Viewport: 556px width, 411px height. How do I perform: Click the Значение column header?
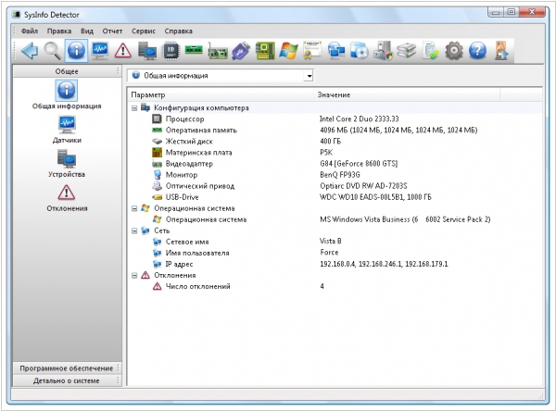click(407, 95)
